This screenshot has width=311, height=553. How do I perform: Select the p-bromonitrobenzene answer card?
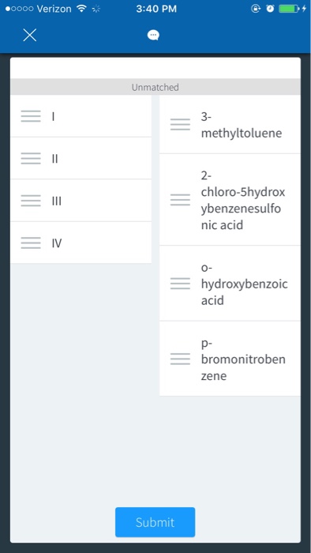(x=230, y=359)
